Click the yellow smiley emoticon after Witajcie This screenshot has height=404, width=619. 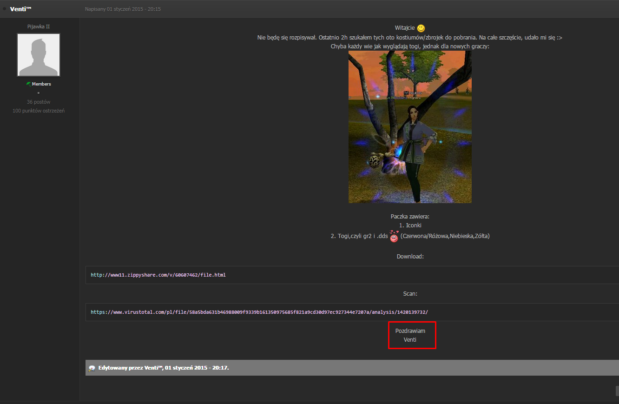point(421,28)
